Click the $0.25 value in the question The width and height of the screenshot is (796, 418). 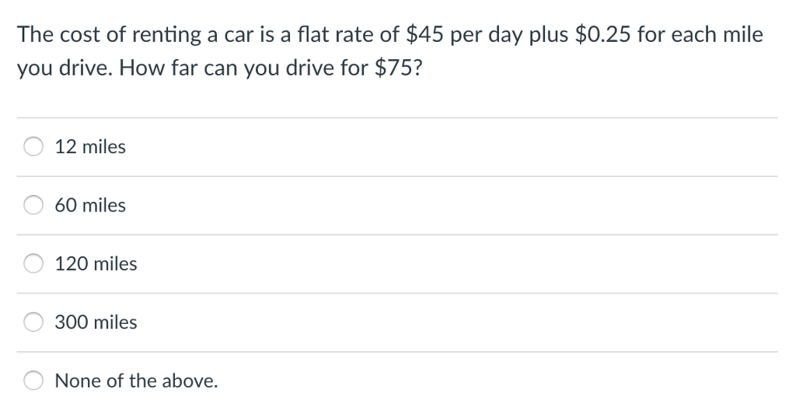click(602, 34)
